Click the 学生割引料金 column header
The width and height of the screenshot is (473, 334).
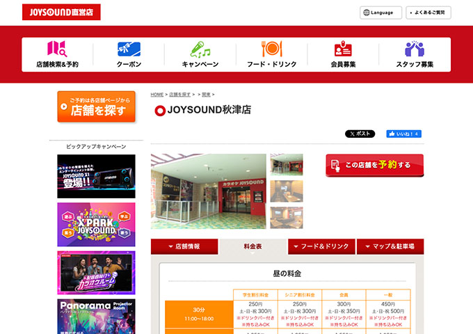(255, 295)
